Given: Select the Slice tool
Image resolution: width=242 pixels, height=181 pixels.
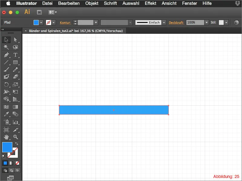Looking at the screenshot, I should click(15, 130).
